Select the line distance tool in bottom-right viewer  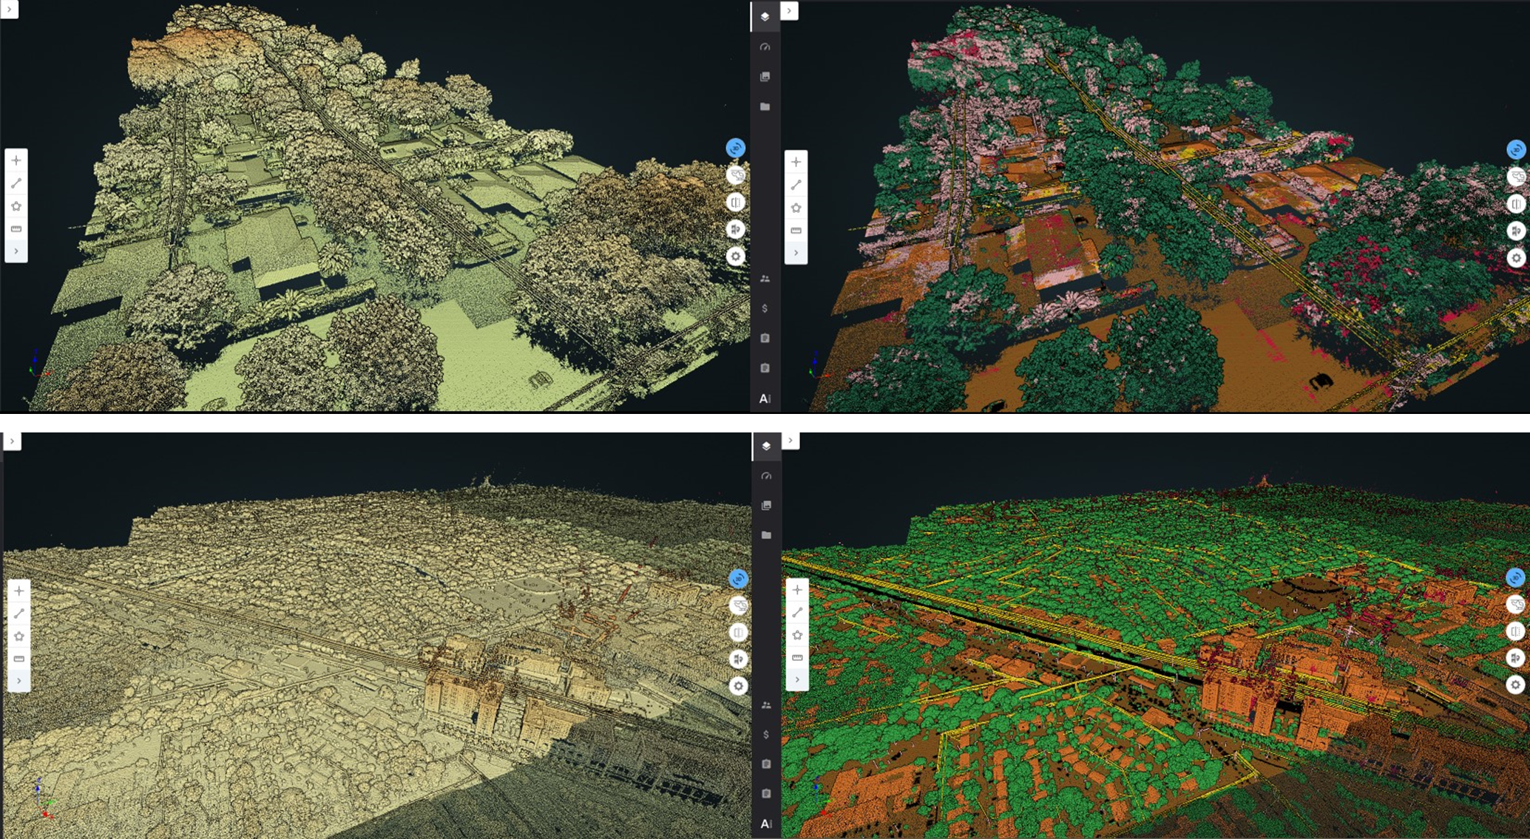click(797, 613)
